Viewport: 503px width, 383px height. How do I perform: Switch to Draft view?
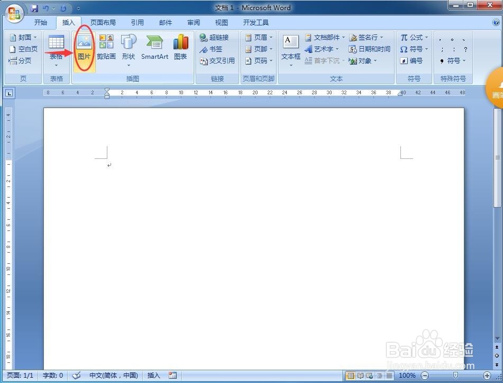[389, 375]
